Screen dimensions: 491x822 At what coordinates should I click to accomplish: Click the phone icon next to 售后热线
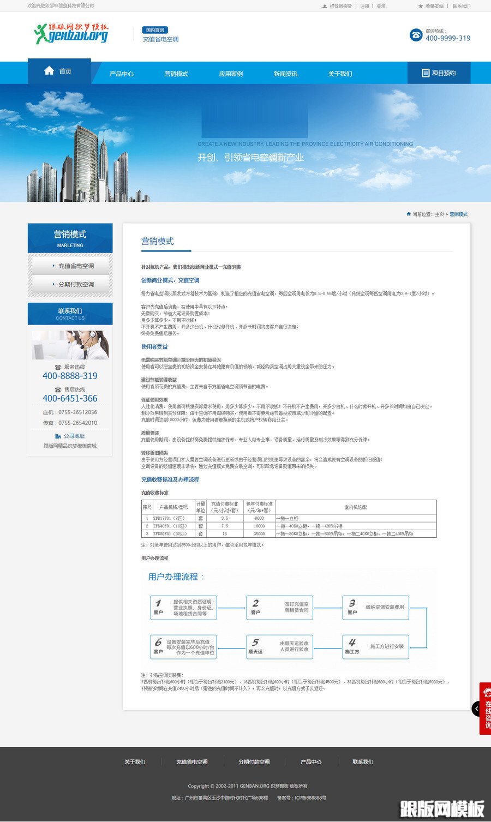58,389
